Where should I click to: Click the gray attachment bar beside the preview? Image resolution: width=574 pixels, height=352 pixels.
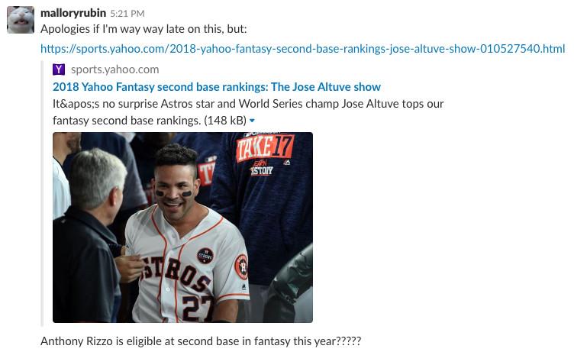42,193
